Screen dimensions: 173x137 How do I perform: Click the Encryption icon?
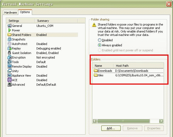click(x=10, y=57)
